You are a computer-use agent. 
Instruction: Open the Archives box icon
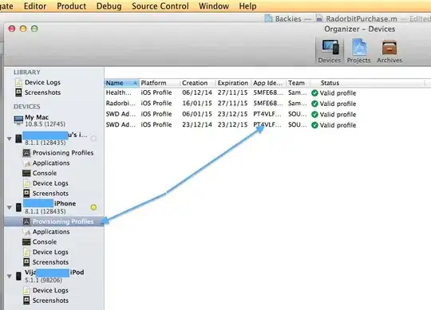[x=389, y=47]
